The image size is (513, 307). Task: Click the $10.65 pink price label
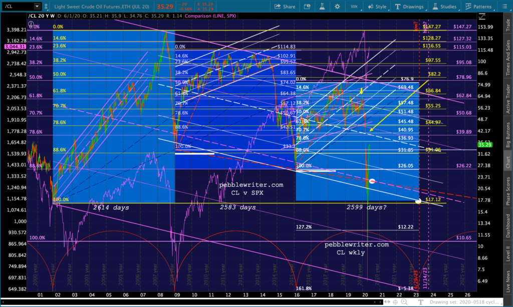click(463, 238)
